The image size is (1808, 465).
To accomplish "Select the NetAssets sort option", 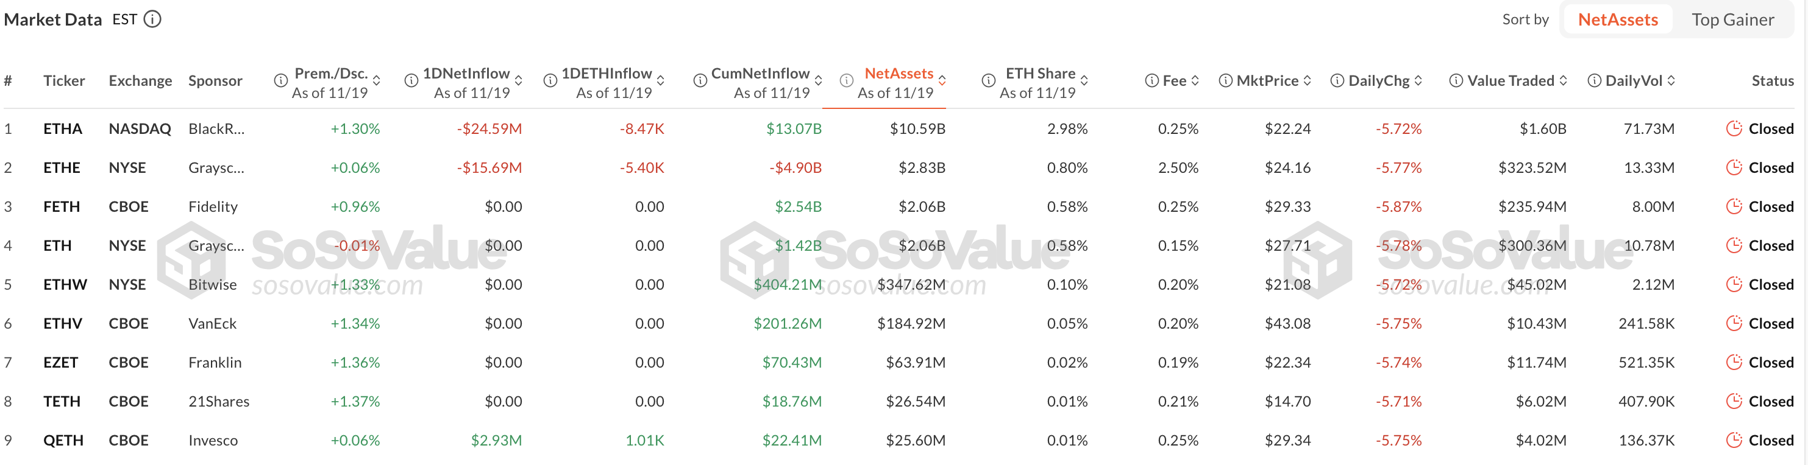I will coord(1617,19).
